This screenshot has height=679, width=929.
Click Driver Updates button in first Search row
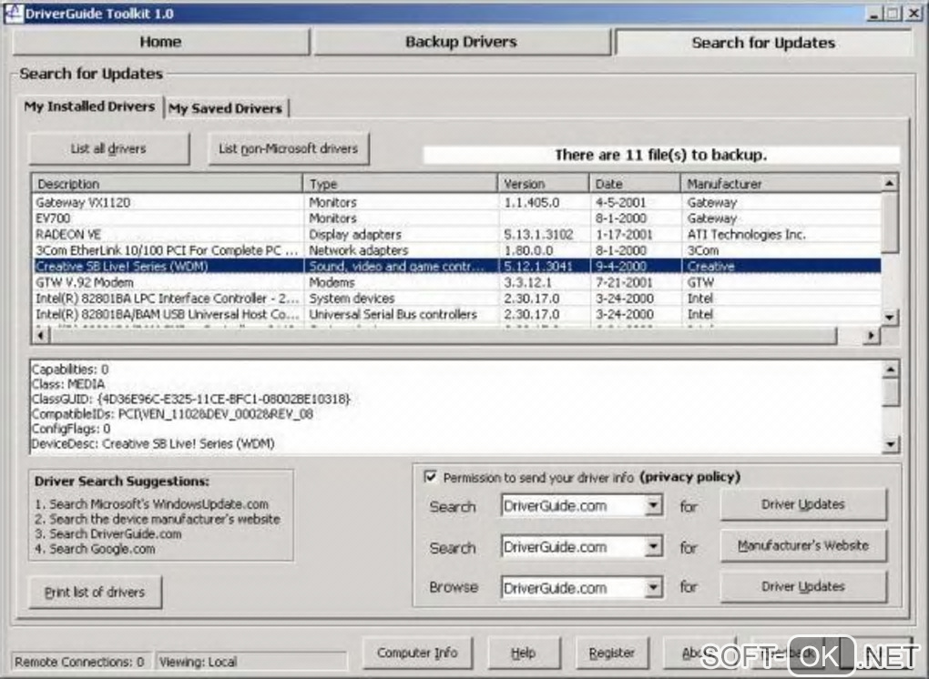tap(803, 504)
